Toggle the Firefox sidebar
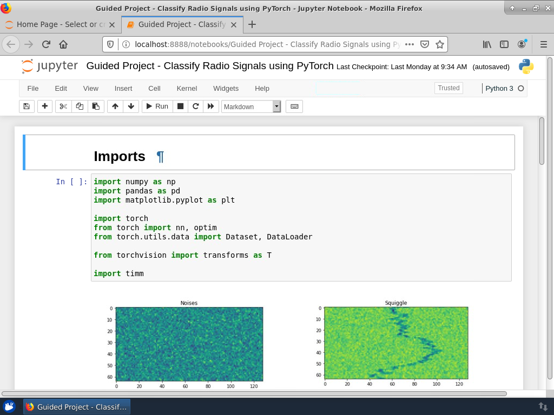554x415 pixels. [x=504, y=44]
